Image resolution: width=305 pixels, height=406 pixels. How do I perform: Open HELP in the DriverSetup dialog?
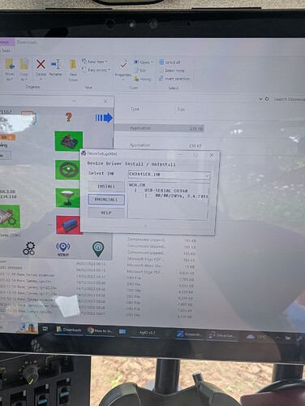point(106,213)
